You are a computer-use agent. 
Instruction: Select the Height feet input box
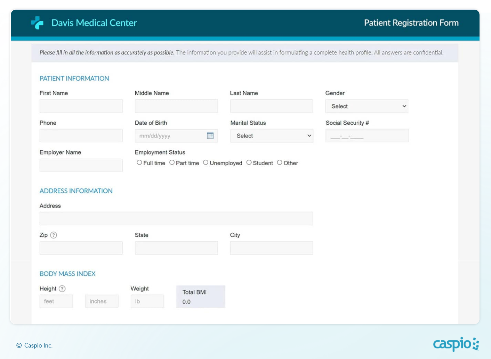coord(56,301)
